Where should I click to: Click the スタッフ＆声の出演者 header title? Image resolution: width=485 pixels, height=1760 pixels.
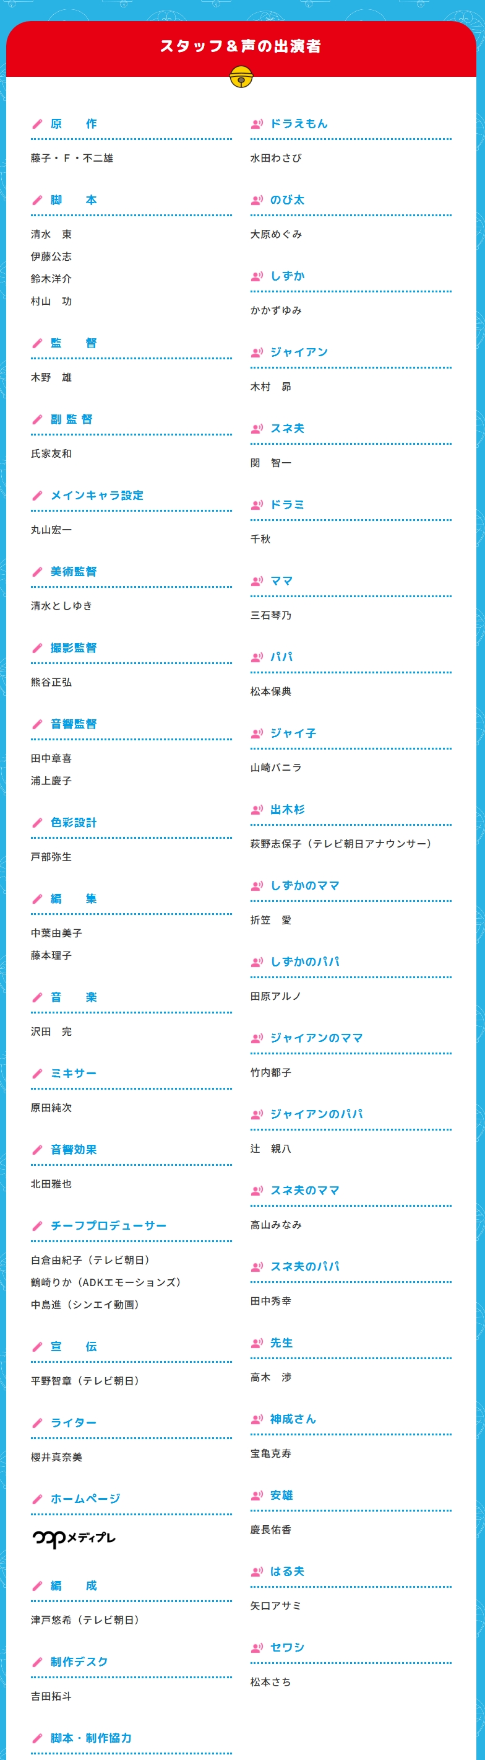pyautogui.click(x=241, y=46)
